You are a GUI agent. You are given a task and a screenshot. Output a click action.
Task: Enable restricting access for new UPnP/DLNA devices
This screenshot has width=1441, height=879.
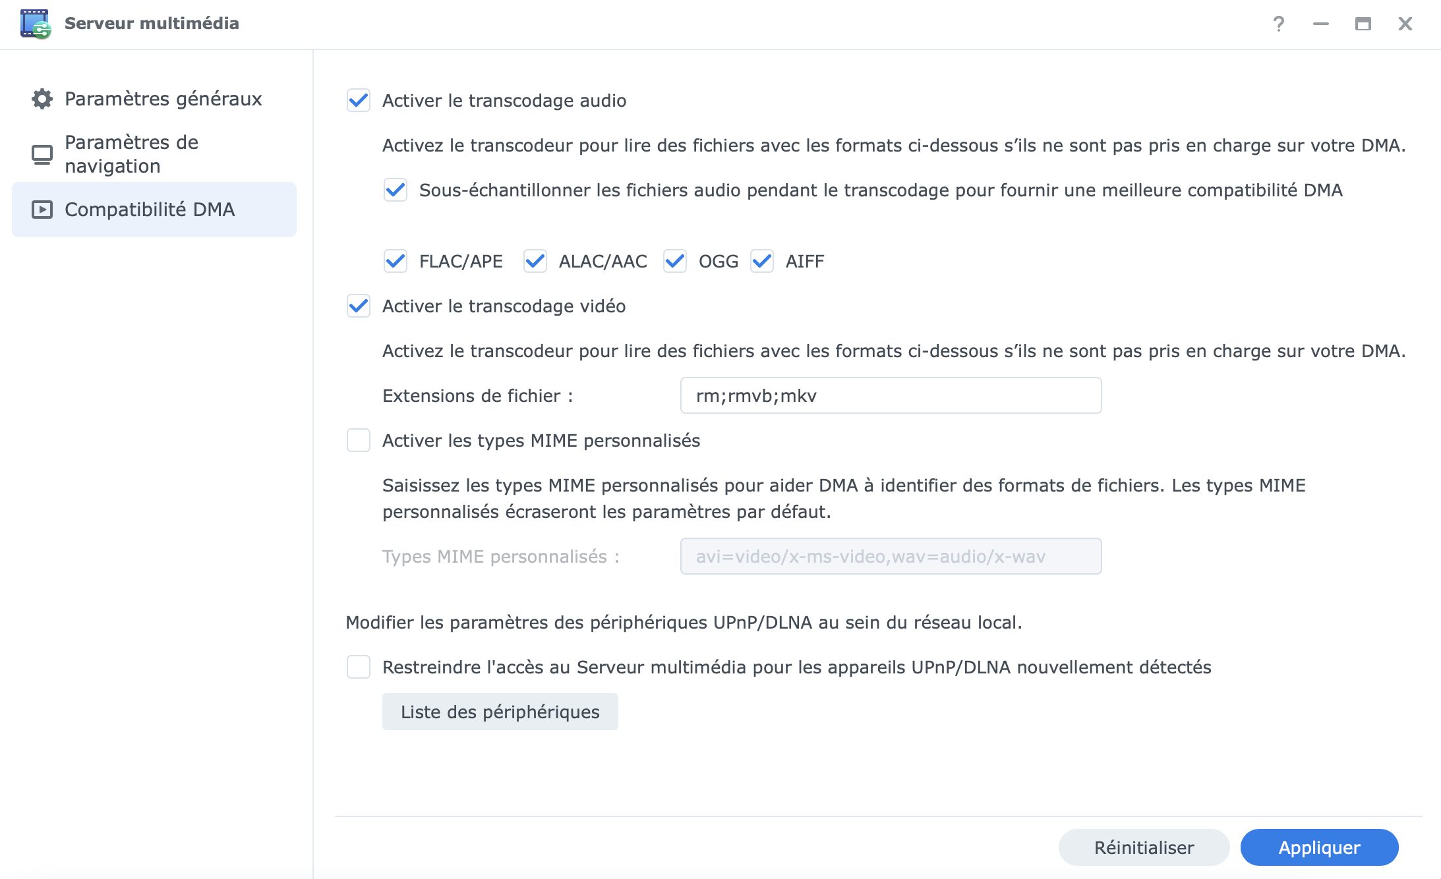point(359,667)
